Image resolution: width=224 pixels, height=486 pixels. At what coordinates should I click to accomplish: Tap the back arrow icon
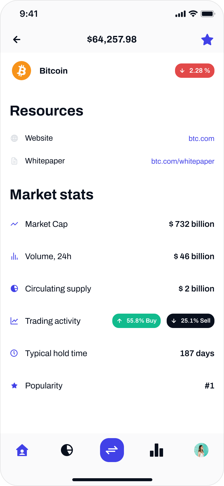pyautogui.click(x=17, y=40)
